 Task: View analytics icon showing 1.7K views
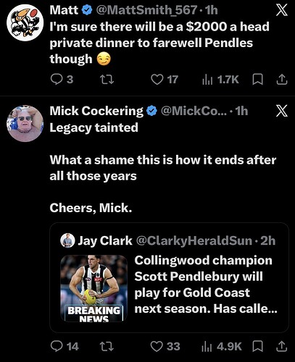pos(207,80)
